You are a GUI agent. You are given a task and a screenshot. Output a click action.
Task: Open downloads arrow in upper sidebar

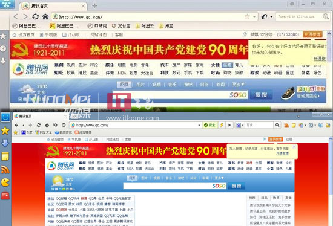[x=3, y=61]
